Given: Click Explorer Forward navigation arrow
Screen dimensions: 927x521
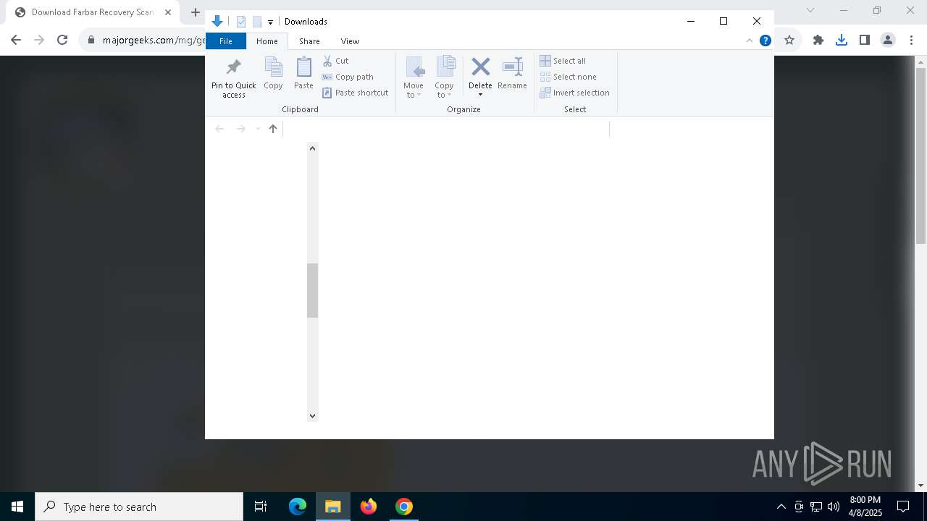Looking at the screenshot, I should [x=240, y=129].
